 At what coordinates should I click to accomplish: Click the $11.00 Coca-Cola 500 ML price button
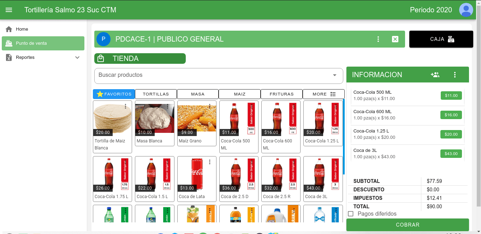click(451, 96)
